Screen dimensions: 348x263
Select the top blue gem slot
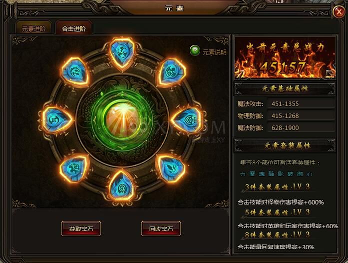tap(122, 53)
